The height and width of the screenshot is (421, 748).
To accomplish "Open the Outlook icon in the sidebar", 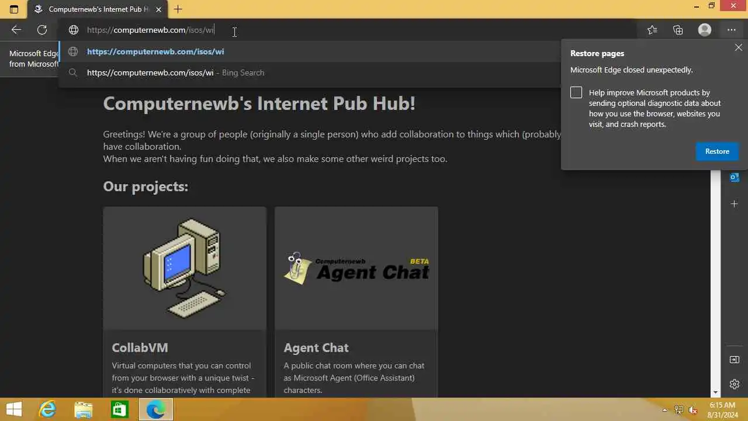I will pos(735,177).
